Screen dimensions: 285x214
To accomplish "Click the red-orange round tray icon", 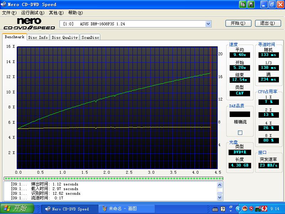I will click(x=245, y=209).
